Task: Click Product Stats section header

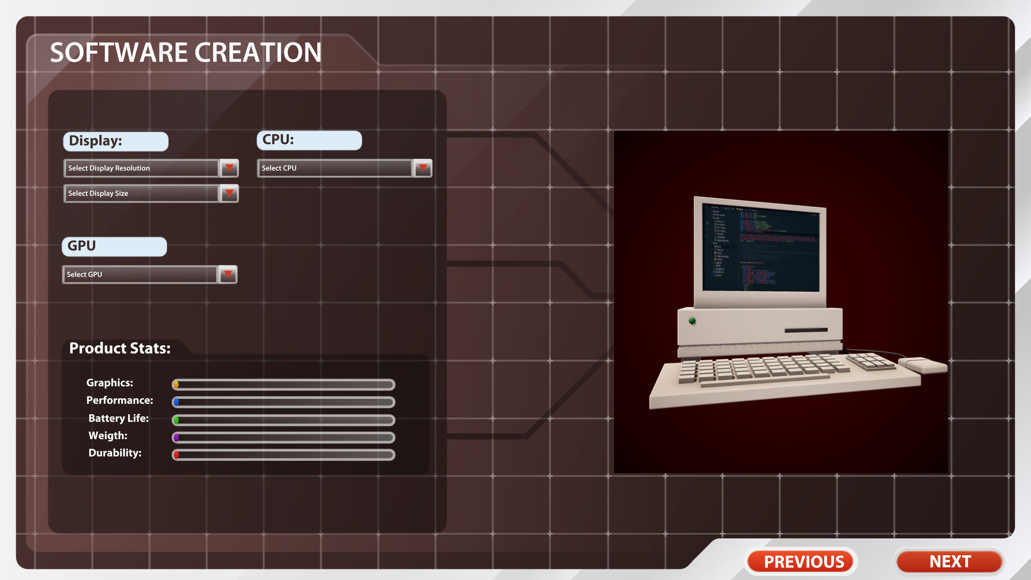Action: (119, 347)
